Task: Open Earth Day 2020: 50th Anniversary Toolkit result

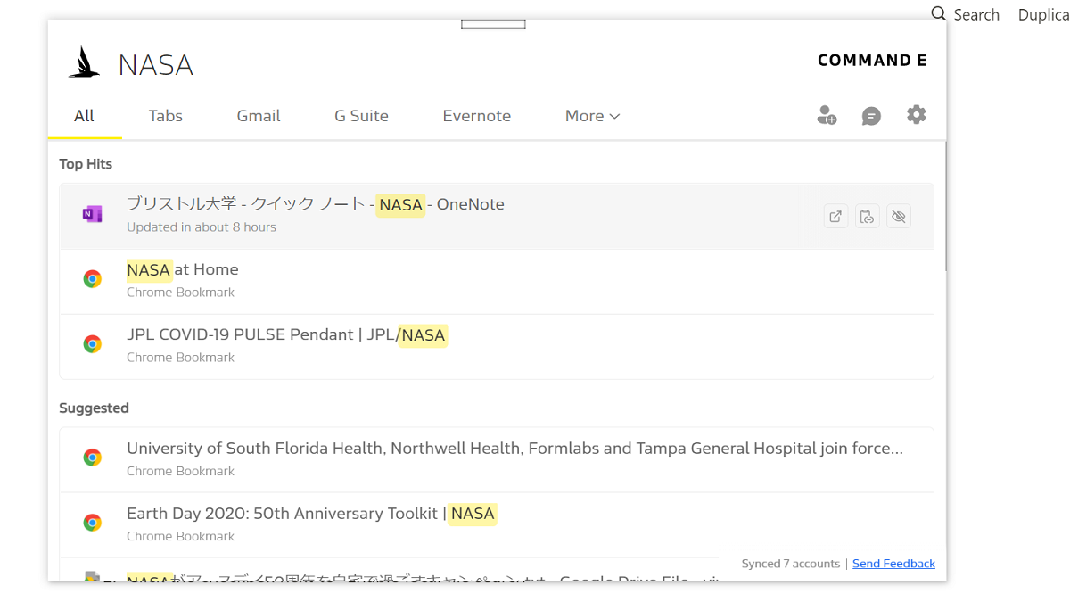Action: pos(497,525)
